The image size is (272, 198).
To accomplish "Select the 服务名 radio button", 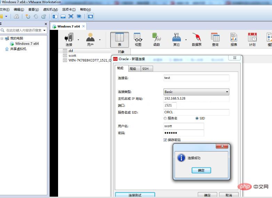I will [x=165, y=118].
